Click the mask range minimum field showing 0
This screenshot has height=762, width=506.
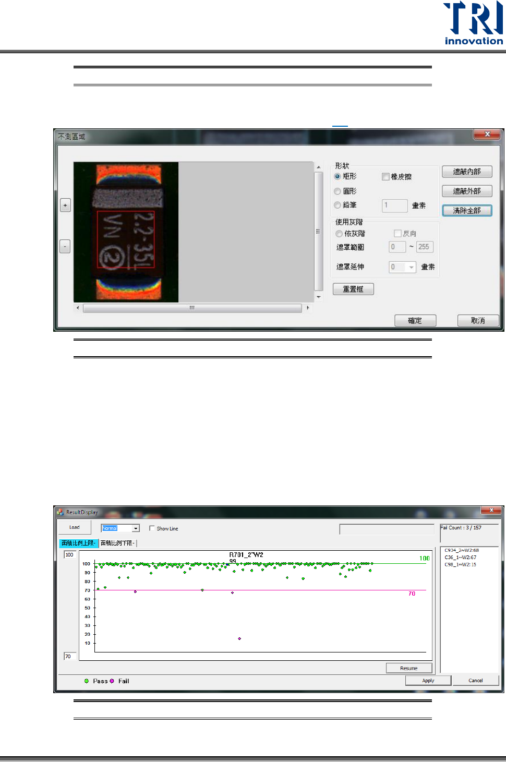tap(397, 247)
